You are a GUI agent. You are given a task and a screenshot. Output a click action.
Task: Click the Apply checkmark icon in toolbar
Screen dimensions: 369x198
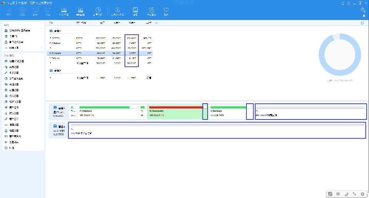coord(9,10)
